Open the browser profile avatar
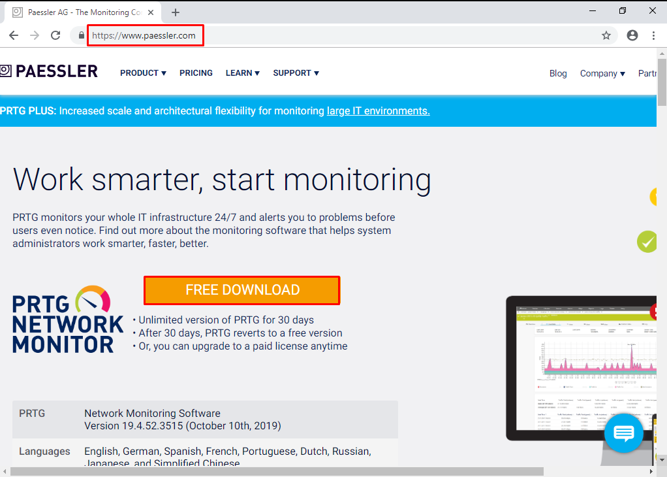Viewport: 667px width, 477px height. (632, 35)
